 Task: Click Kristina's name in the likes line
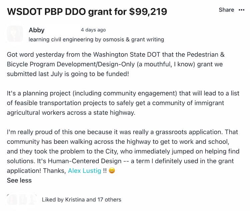(x=75, y=200)
